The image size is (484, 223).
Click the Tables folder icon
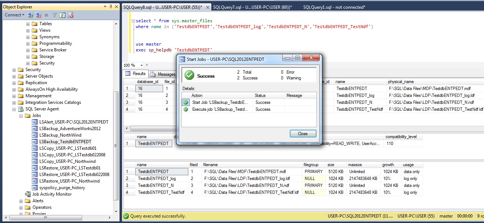(x=35, y=24)
